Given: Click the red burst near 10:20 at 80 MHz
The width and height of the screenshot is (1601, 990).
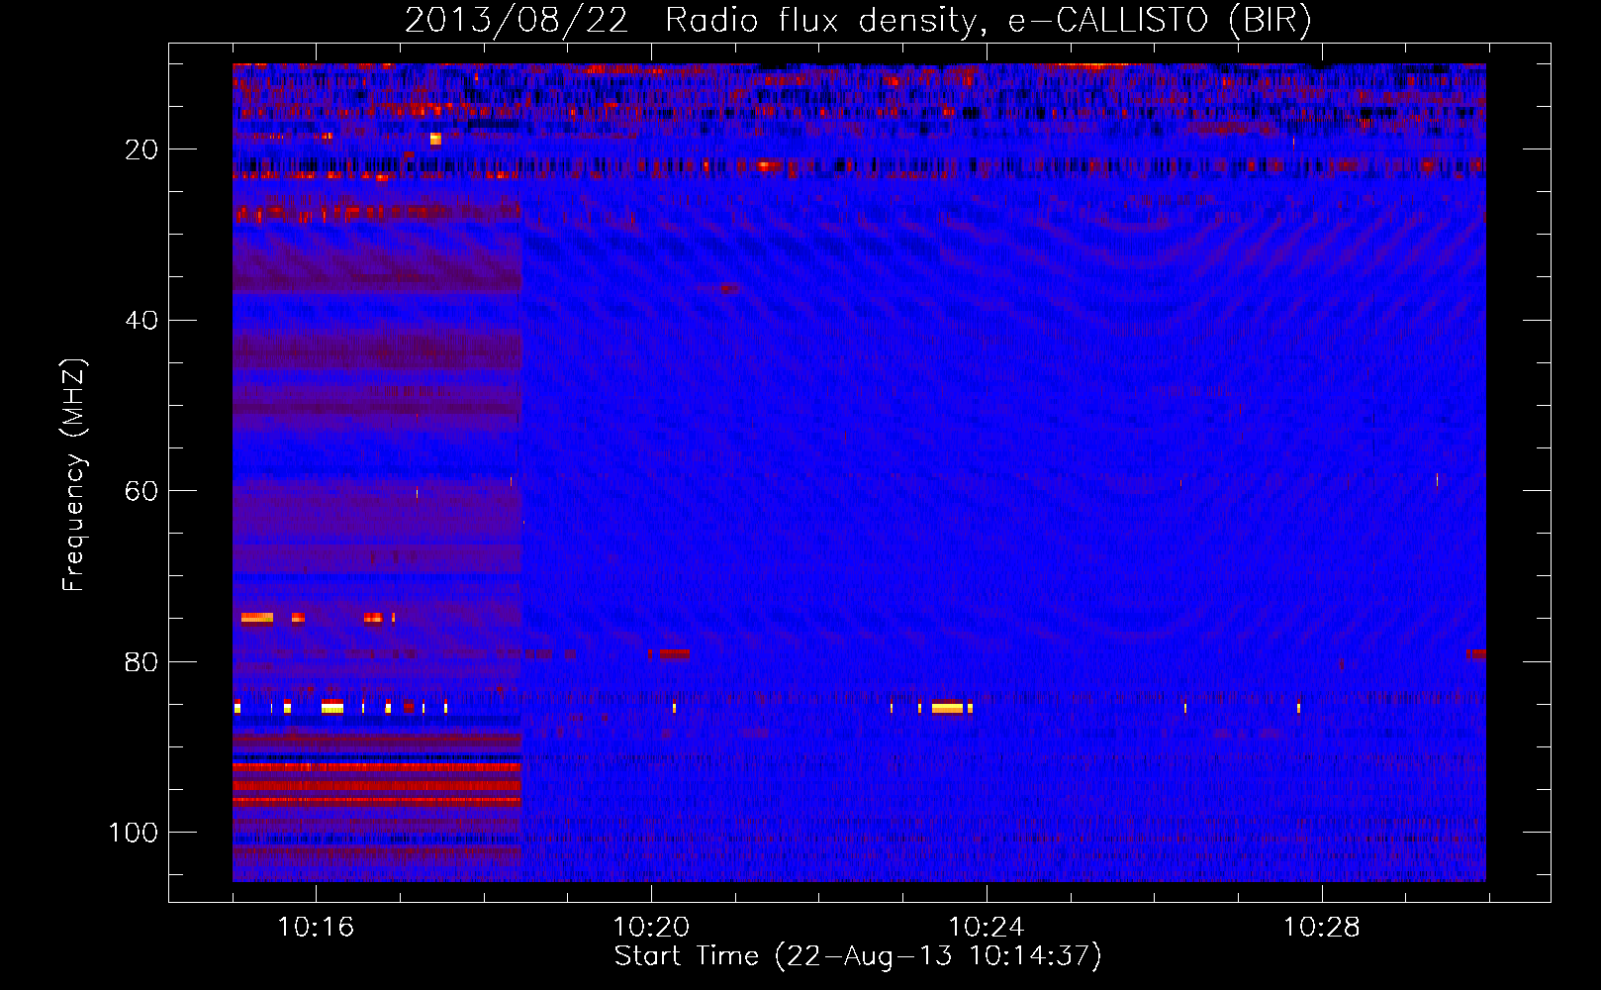Looking at the screenshot, I should click(675, 654).
